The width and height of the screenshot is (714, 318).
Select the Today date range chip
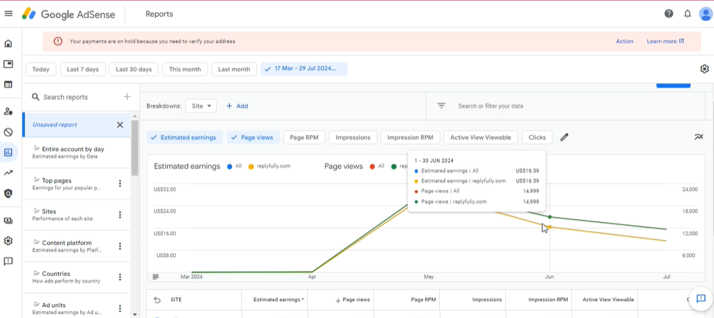[40, 69]
